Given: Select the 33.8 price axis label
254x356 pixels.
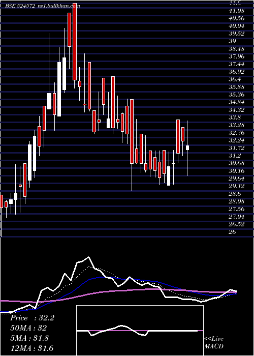Looking at the screenshot, I should [235, 117].
